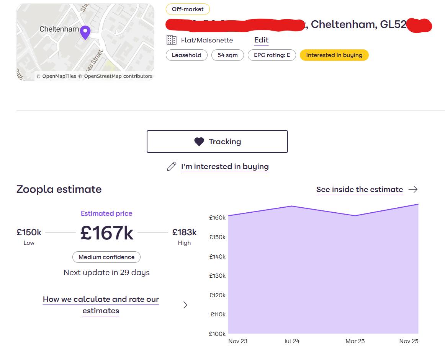Expand the chevron beside How we calculate estimates

click(185, 305)
